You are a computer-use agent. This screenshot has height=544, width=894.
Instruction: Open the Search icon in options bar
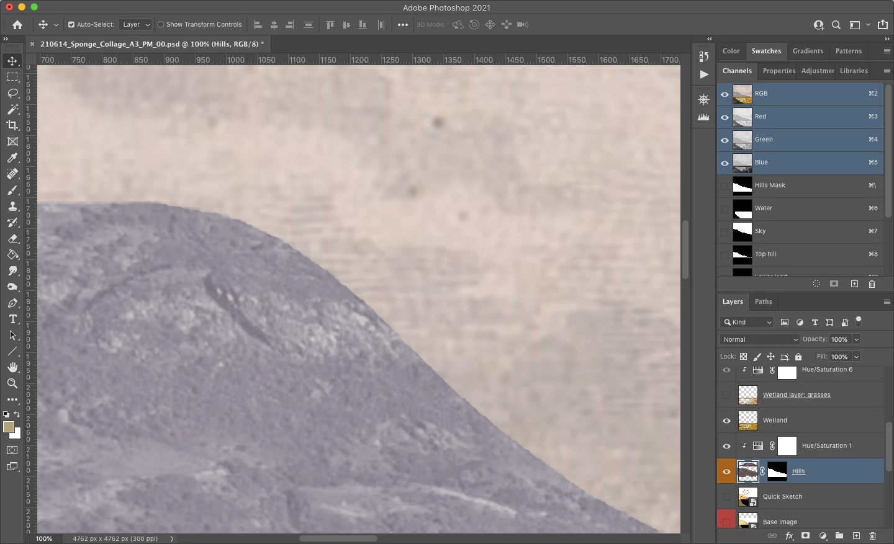[x=836, y=25]
